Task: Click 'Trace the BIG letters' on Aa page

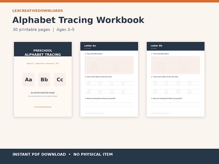Action: [x=95, y=54]
